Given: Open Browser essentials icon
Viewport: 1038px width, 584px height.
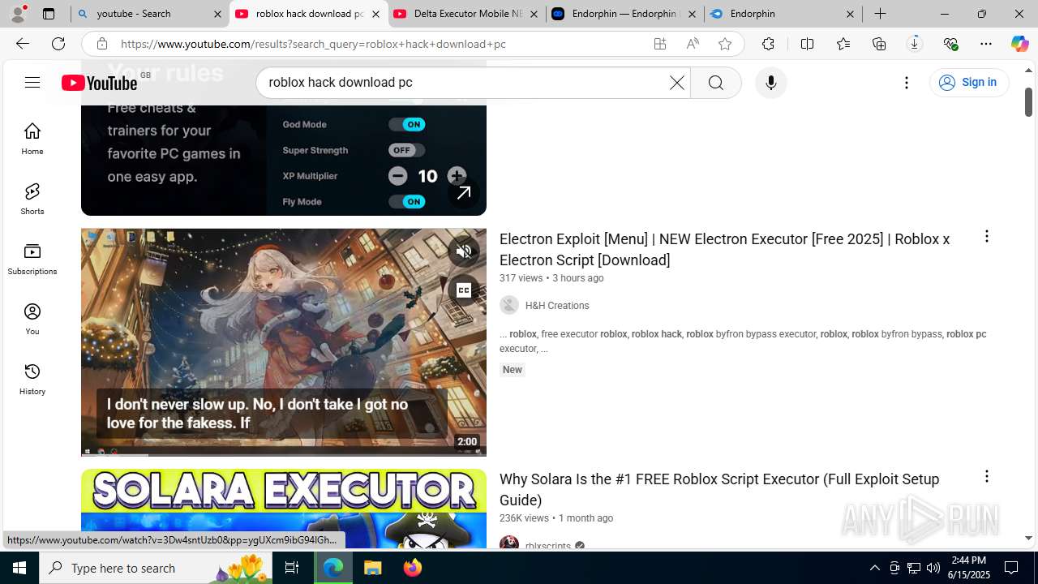Looking at the screenshot, I should [x=950, y=44].
